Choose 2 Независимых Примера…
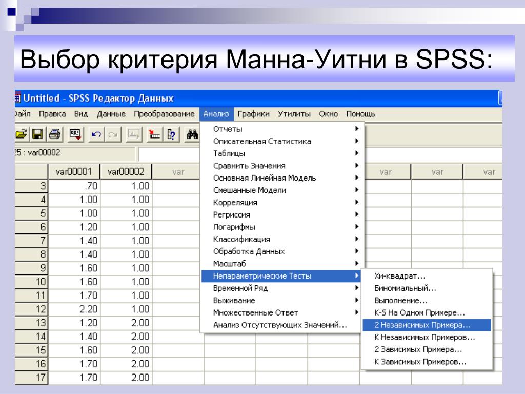 coord(427,325)
